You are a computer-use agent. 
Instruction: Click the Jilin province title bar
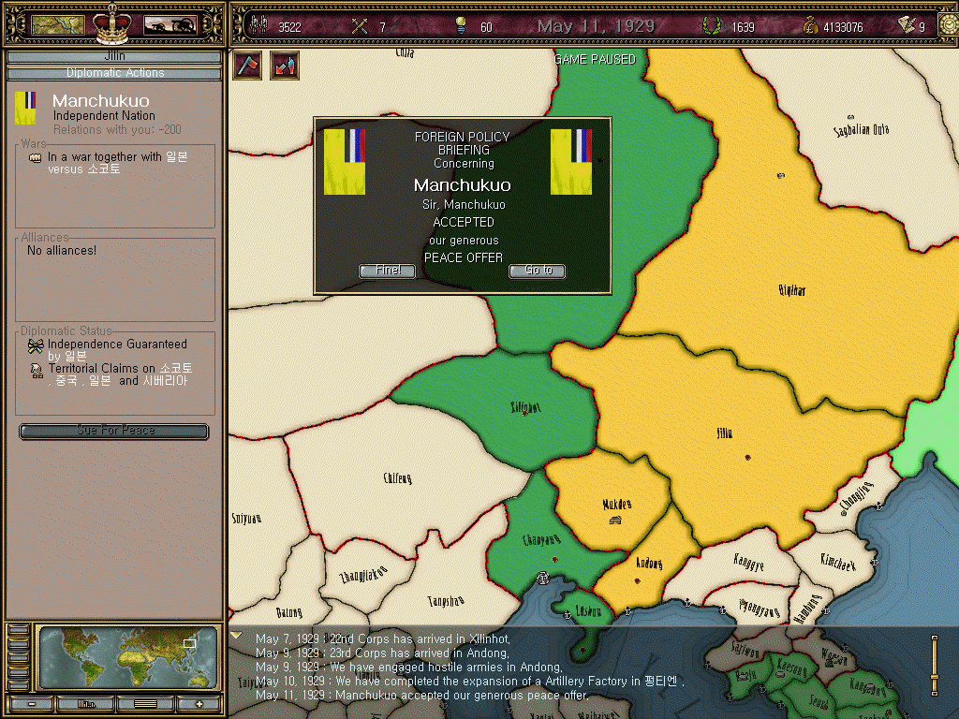coord(114,56)
